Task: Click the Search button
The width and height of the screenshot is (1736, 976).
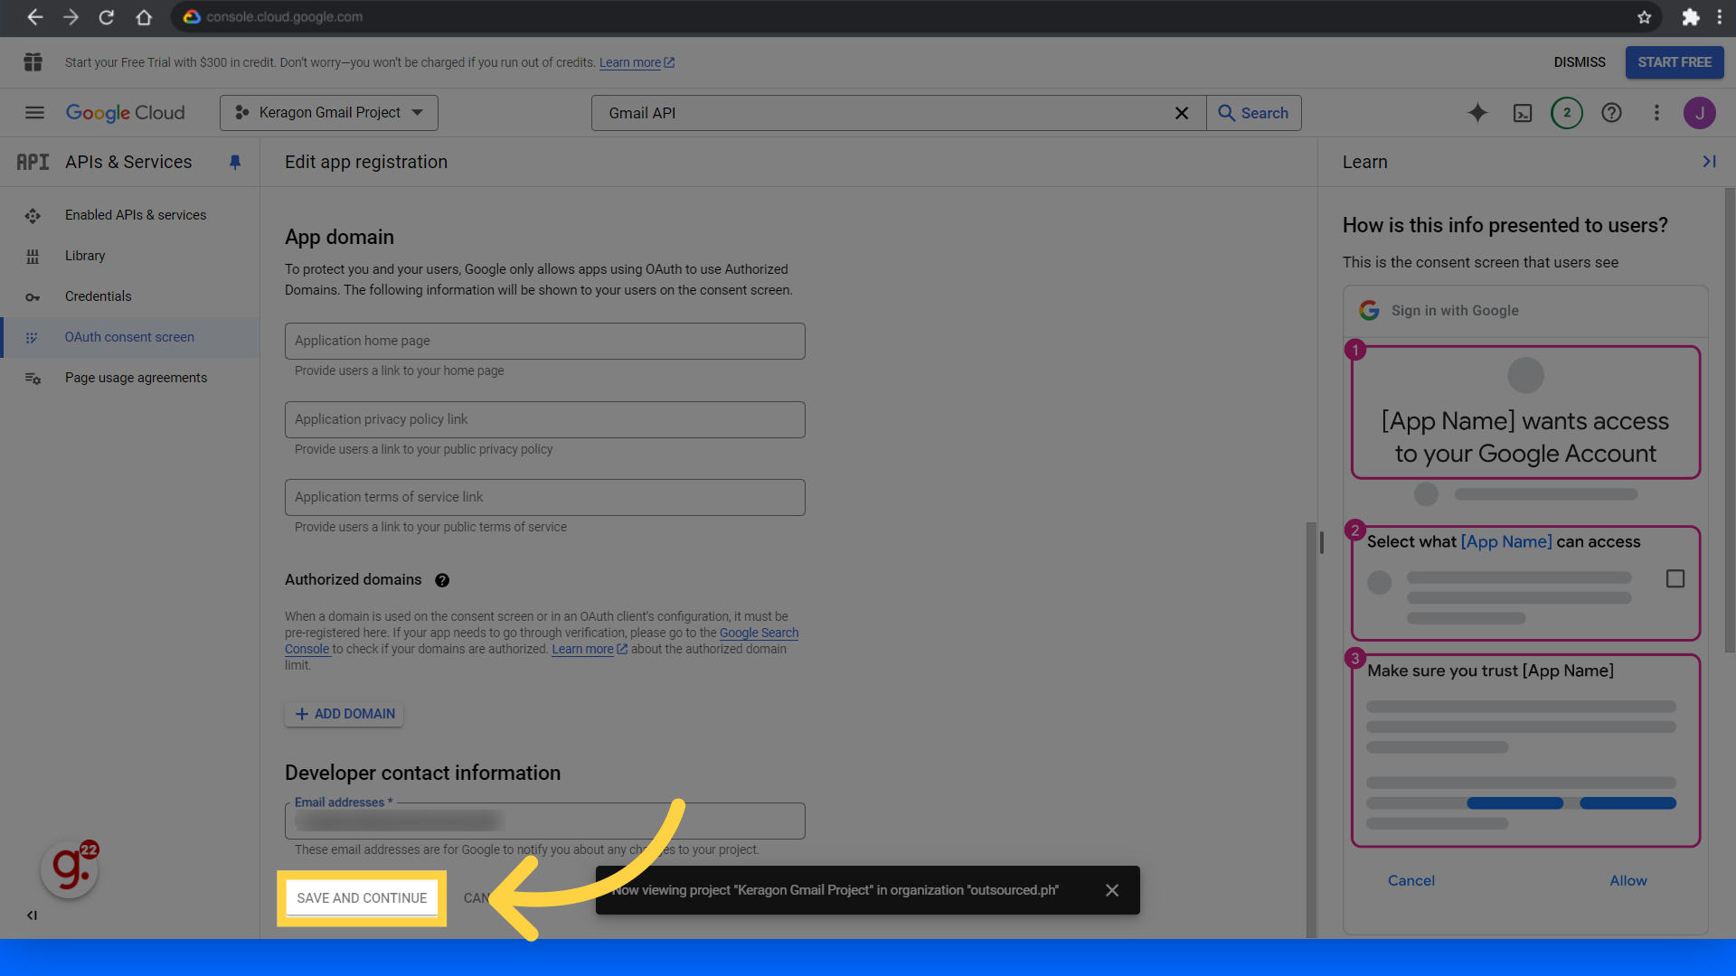Action: 1254,113
